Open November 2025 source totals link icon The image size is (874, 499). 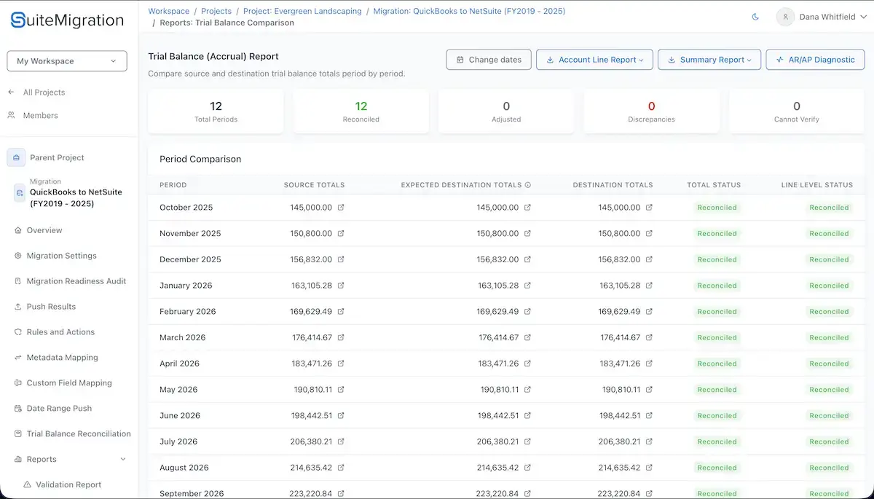(x=341, y=234)
